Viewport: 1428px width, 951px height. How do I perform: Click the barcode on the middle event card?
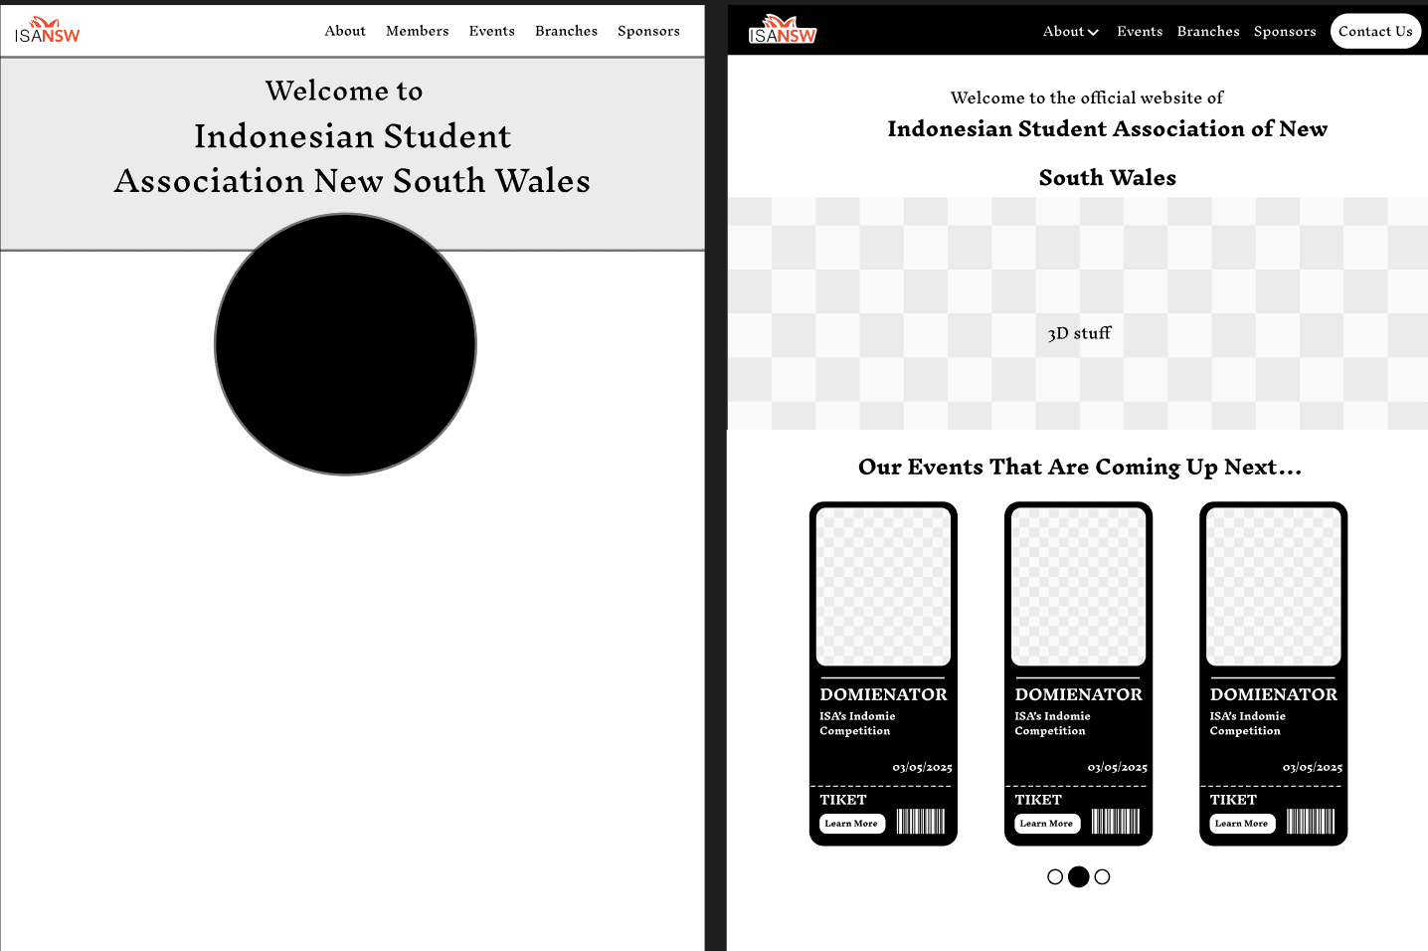[x=1116, y=822]
